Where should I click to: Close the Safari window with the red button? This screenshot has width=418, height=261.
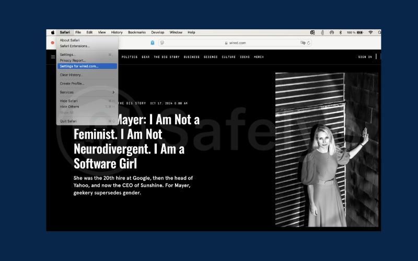[53, 43]
